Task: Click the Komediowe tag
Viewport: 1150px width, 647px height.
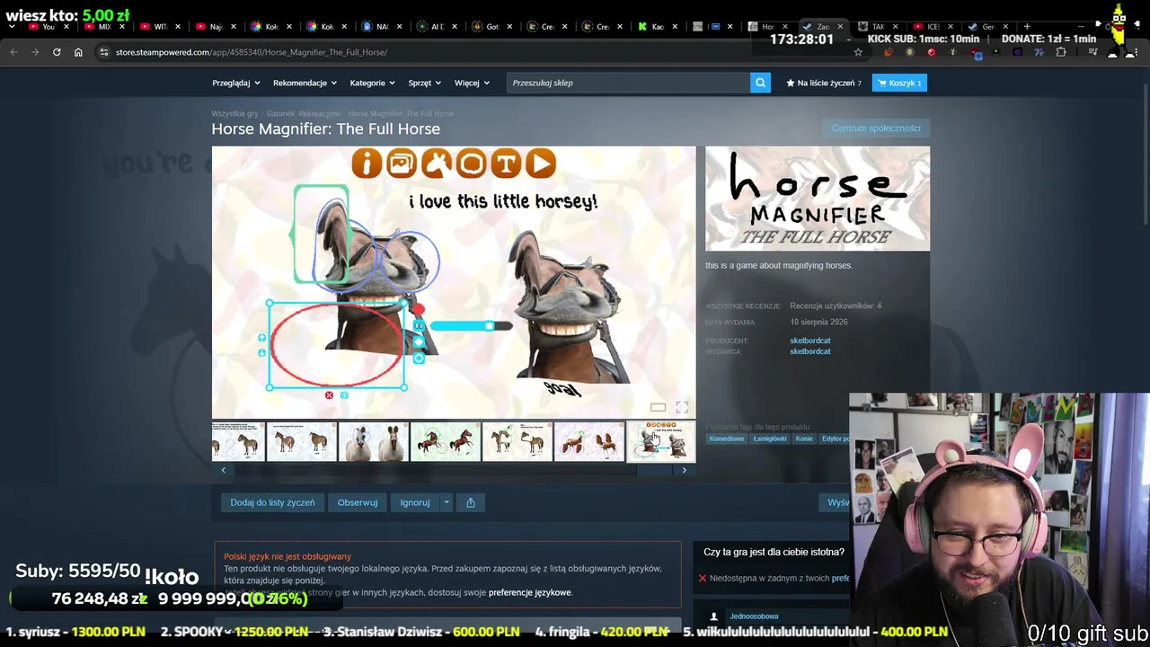Action: [727, 439]
